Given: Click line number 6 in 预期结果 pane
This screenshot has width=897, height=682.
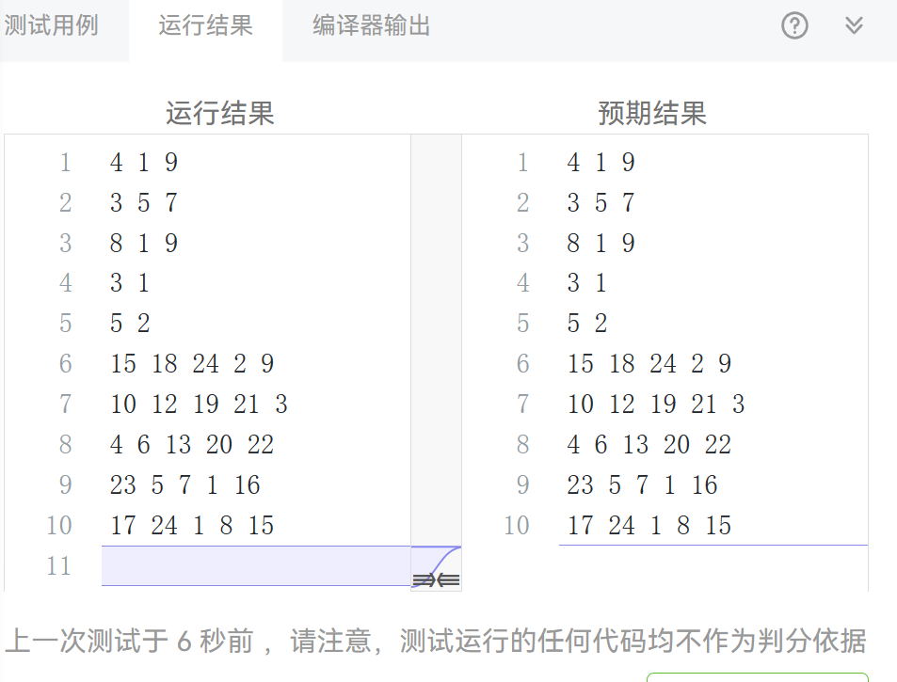Looking at the screenshot, I should click(522, 364).
